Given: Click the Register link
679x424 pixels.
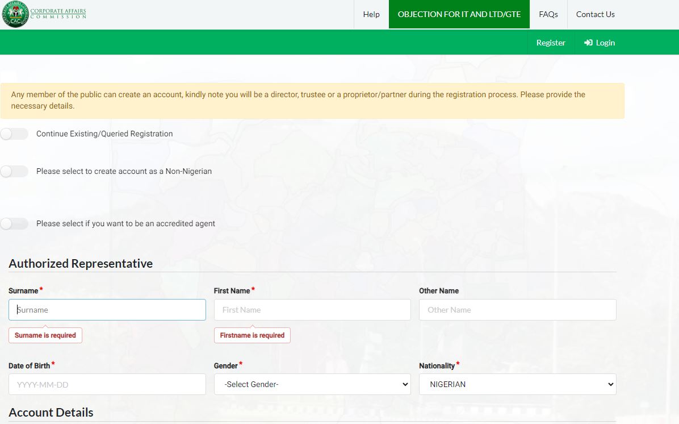Looking at the screenshot, I should [x=550, y=42].
